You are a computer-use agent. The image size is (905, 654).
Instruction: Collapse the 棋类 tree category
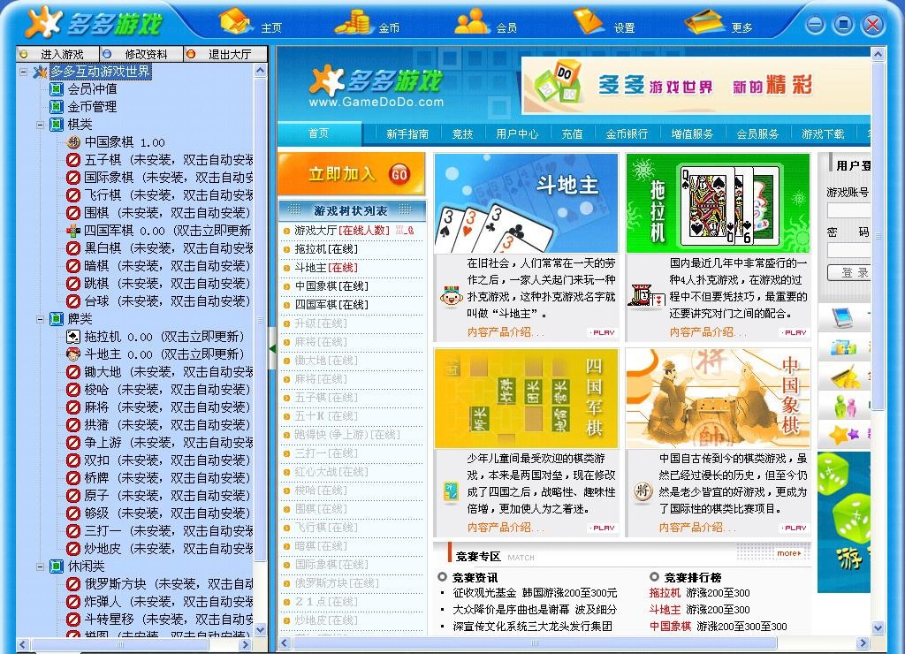coord(41,125)
